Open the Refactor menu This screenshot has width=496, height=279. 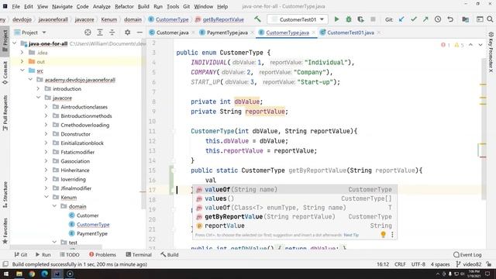[124, 6]
